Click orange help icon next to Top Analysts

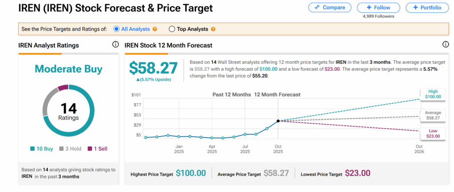(213, 29)
